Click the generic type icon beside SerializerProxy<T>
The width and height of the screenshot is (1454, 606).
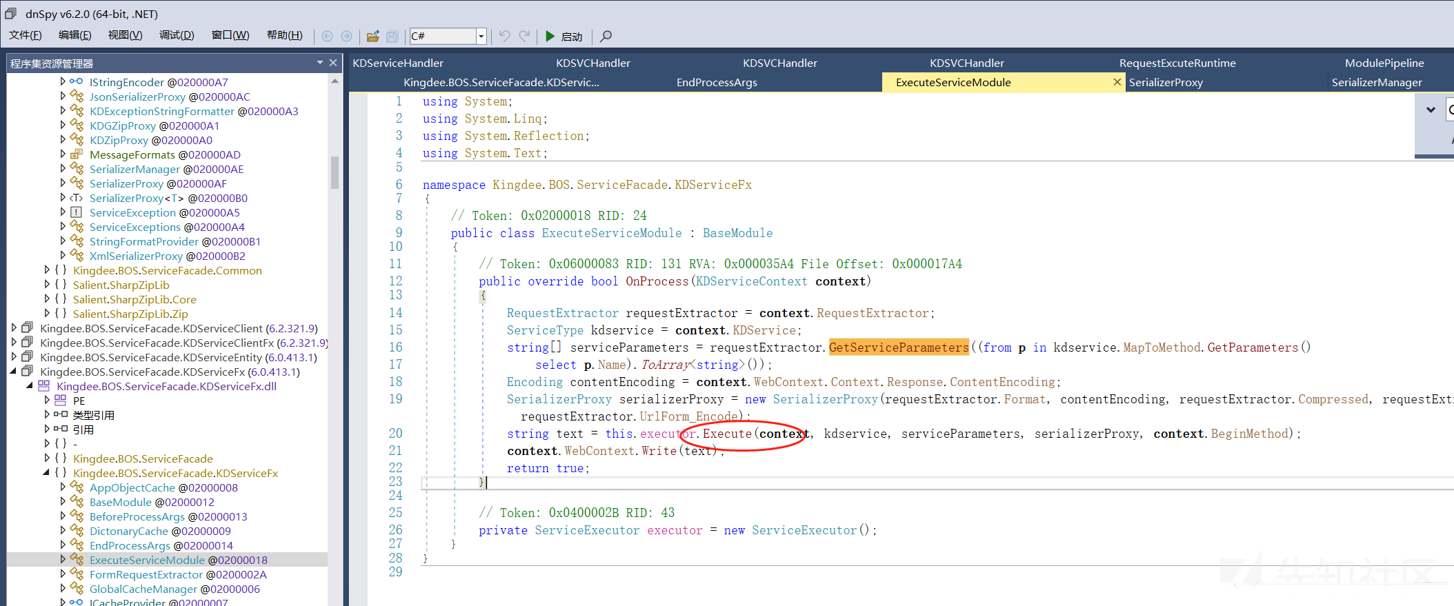coord(77,198)
